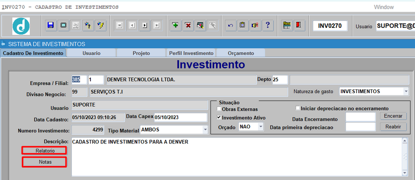
Task: Insert a new record with green plus icon
Action: coord(175,25)
